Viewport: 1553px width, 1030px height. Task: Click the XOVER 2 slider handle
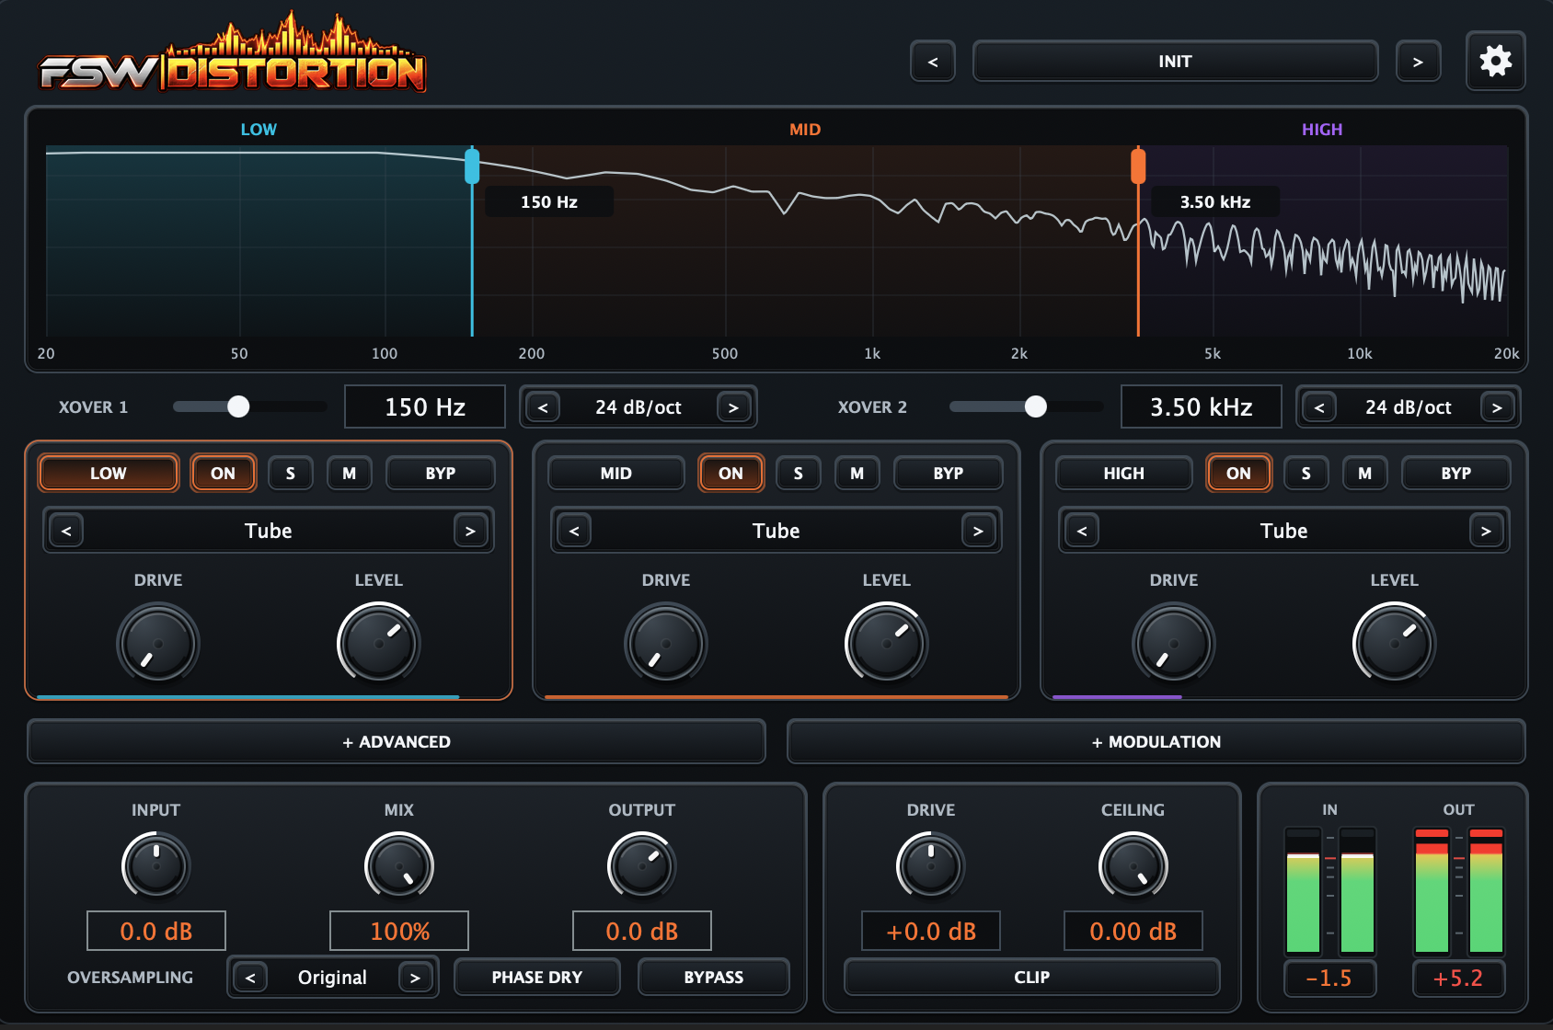coord(1036,406)
